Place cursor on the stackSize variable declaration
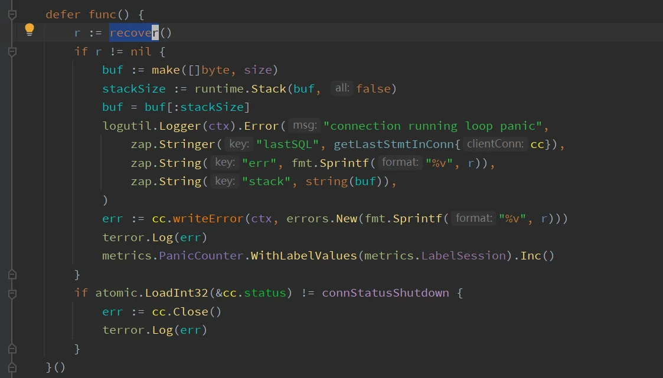 coord(134,89)
